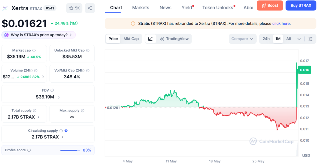Screen dimensions: 319x164
Task: Select the 1M time range
Action: [278, 39]
